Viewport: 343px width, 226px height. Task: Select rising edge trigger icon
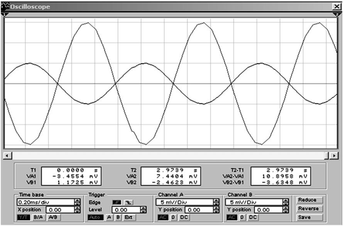coord(117,202)
